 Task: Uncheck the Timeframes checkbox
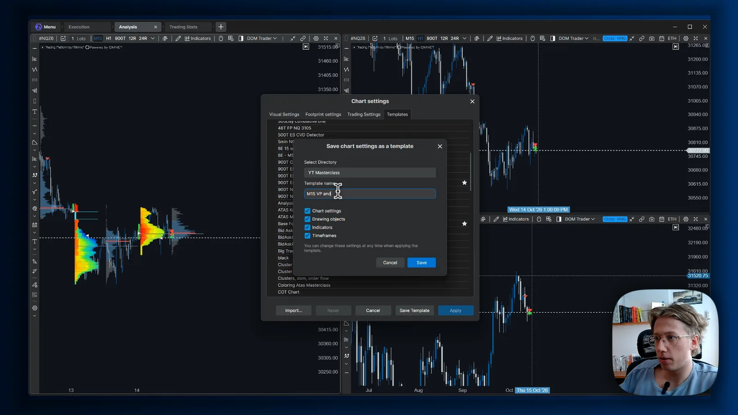[307, 236]
